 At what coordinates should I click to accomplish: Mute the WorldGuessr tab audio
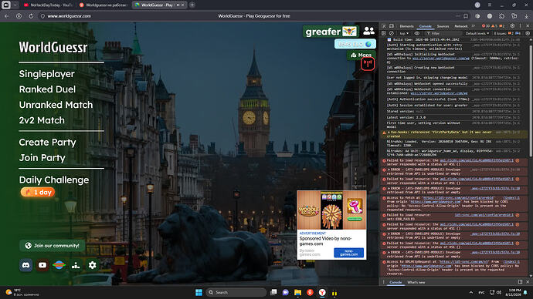(178, 5)
